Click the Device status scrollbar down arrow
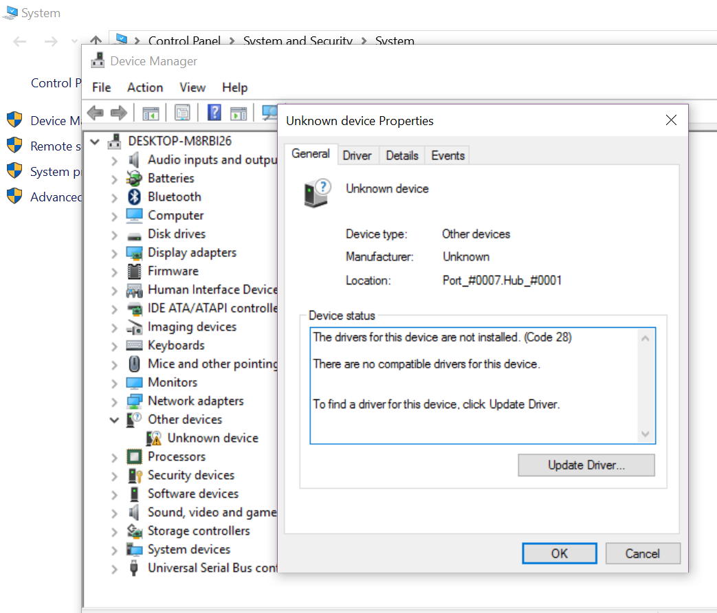Screen dimensions: 717x613 pyautogui.click(x=646, y=434)
